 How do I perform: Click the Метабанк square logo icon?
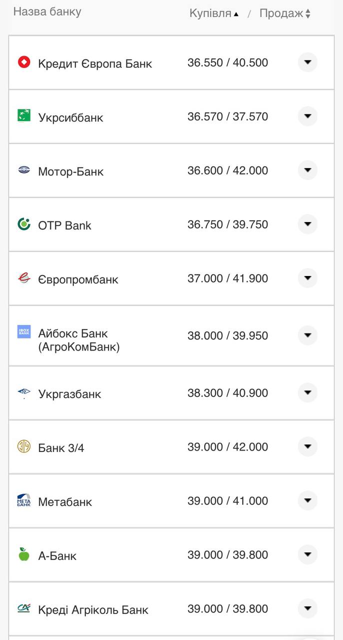pos(23,500)
